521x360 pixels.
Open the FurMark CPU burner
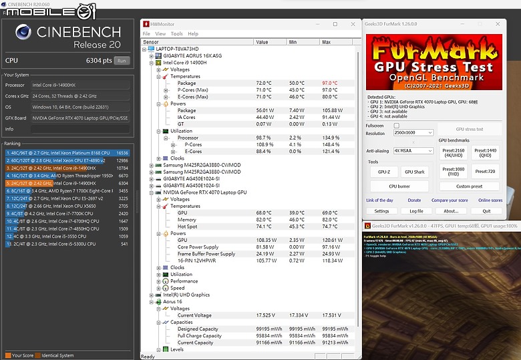[399, 186]
